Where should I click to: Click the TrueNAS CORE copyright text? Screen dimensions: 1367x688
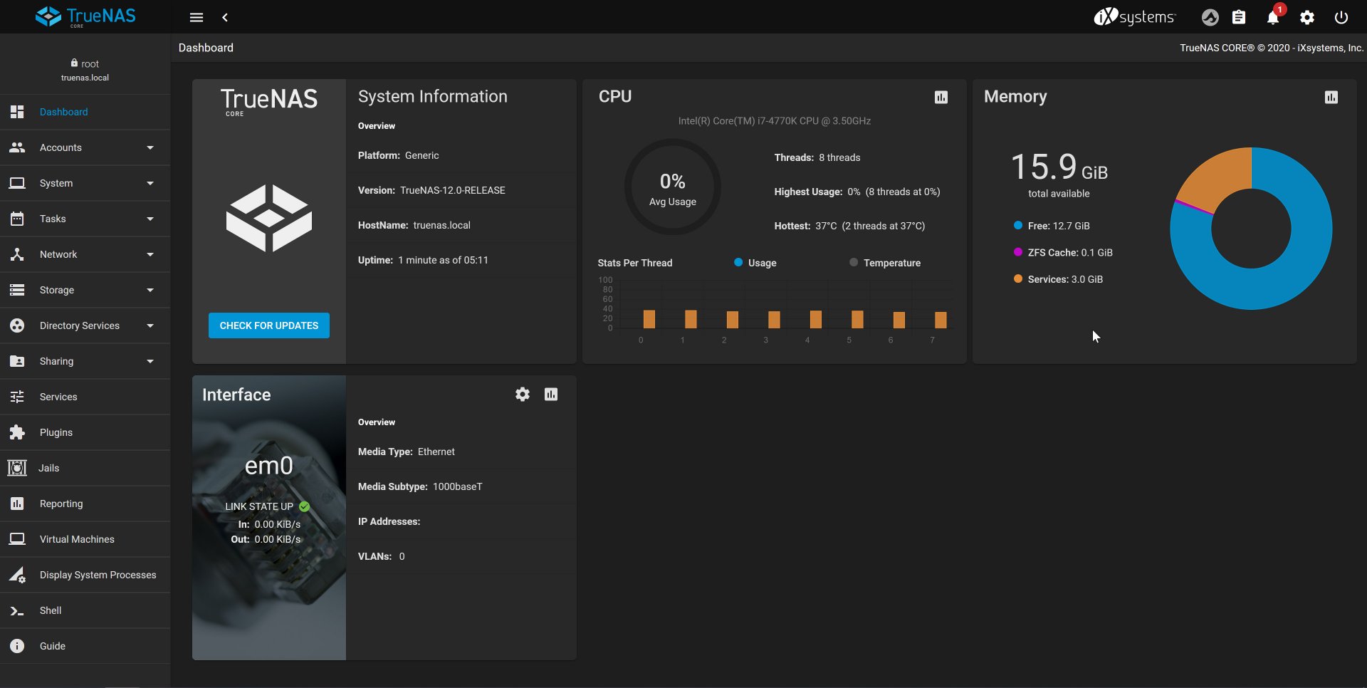click(x=1272, y=48)
